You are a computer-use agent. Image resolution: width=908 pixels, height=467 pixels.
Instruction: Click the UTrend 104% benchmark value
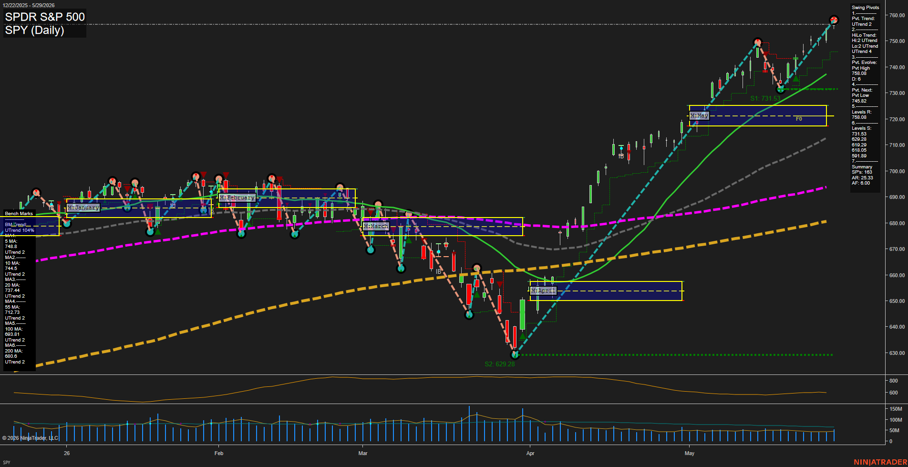[x=20, y=230]
